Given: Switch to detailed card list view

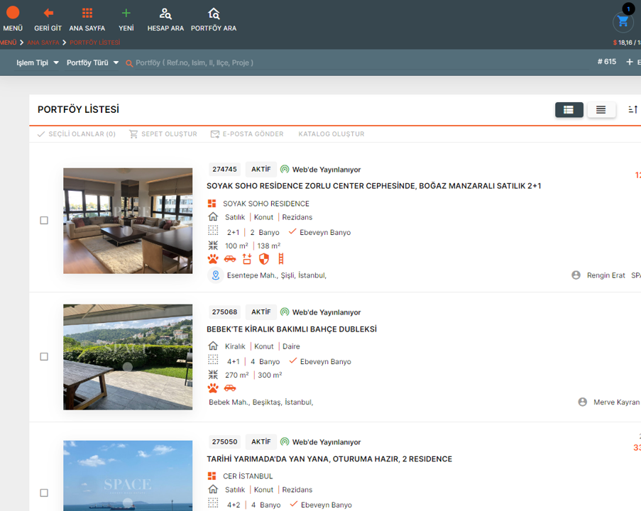Looking at the screenshot, I should [569, 109].
